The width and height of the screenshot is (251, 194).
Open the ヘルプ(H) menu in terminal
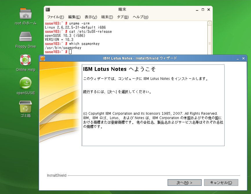point(140,17)
